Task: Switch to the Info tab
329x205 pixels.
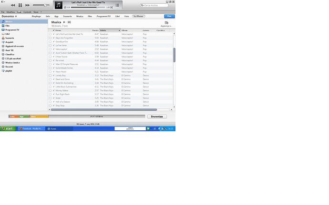Action: point(48,16)
